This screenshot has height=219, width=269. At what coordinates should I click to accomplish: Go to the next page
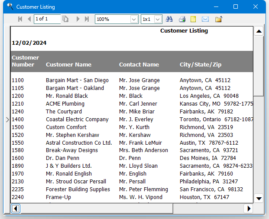point(78,19)
